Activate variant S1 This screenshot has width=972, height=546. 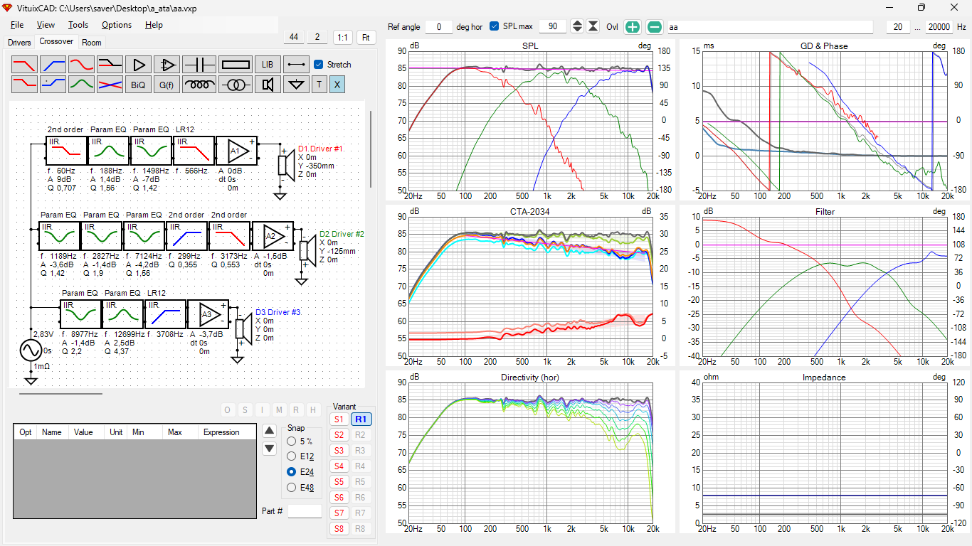(339, 419)
